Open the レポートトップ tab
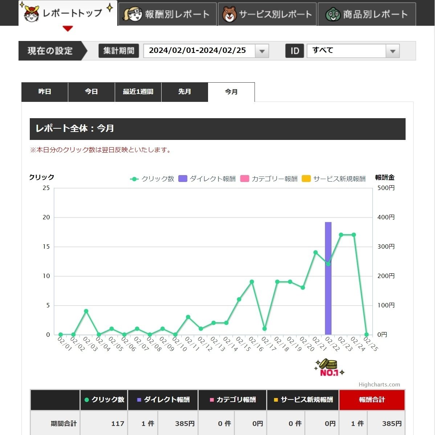435x435 pixels. tap(68, 13)
